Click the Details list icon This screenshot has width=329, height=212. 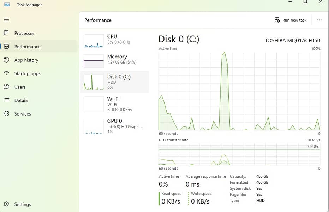click(x=6, y=100)
